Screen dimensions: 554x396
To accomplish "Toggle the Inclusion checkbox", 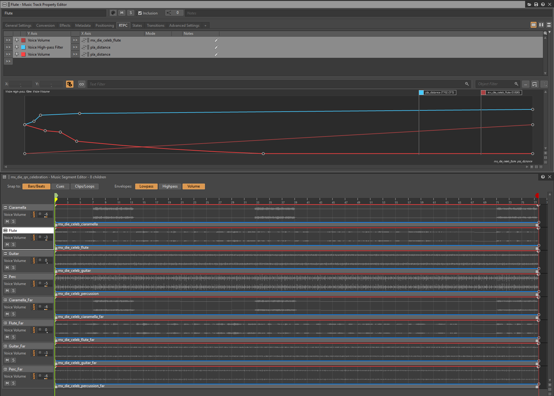I will (x=140, y=13).
